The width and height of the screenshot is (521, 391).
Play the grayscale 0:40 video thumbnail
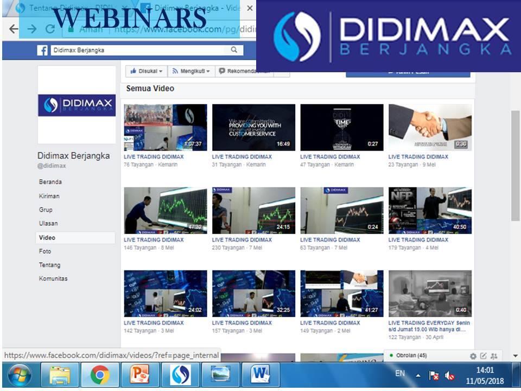(430, 294)
